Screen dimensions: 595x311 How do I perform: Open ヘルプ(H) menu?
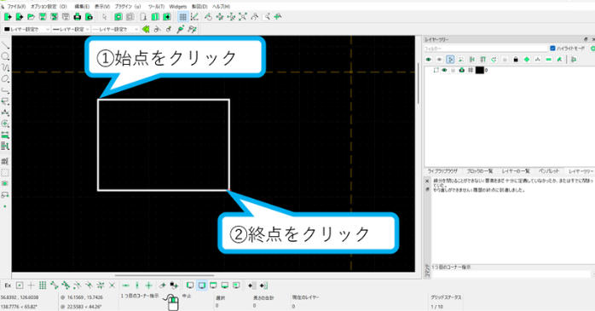pyautogui.click(x=221, y=7)
